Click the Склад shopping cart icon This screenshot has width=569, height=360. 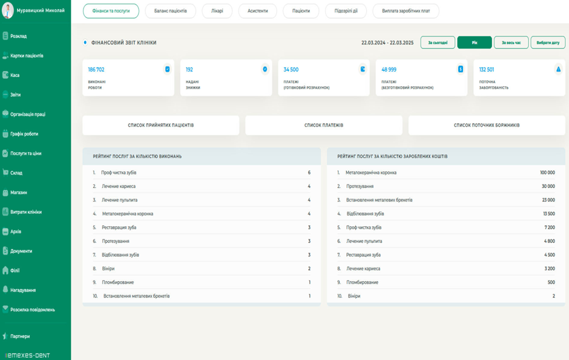click(5, 173)
